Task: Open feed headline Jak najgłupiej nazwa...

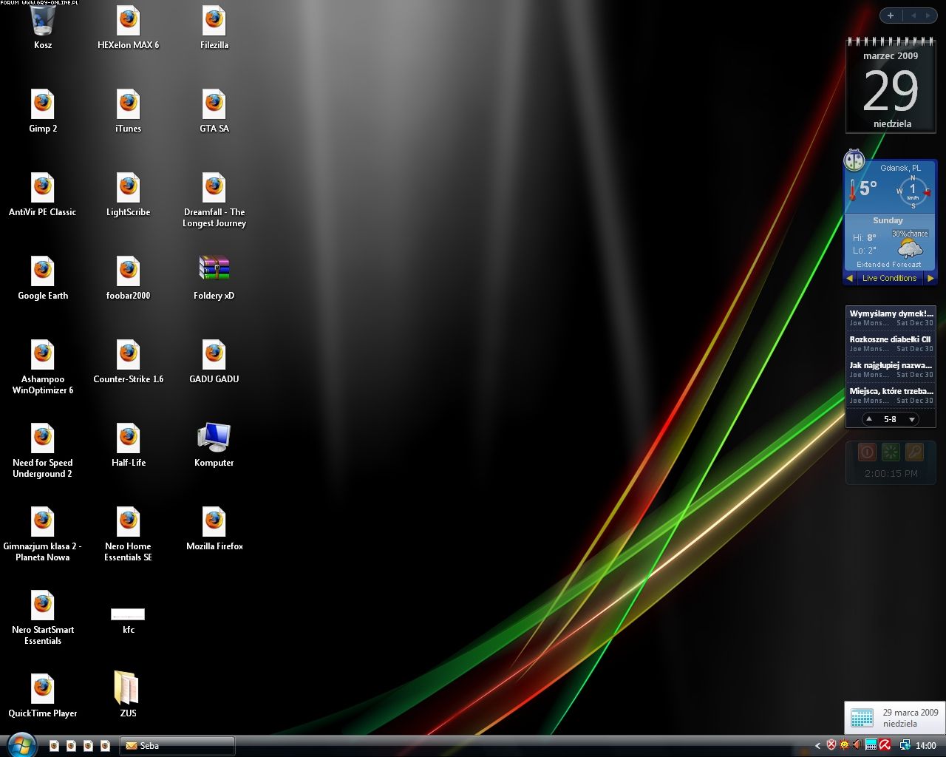Action: coord(891,365)
